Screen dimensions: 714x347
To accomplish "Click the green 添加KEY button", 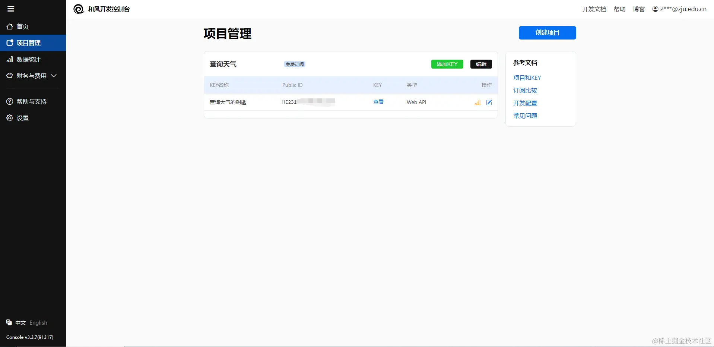I will (447, 64).
